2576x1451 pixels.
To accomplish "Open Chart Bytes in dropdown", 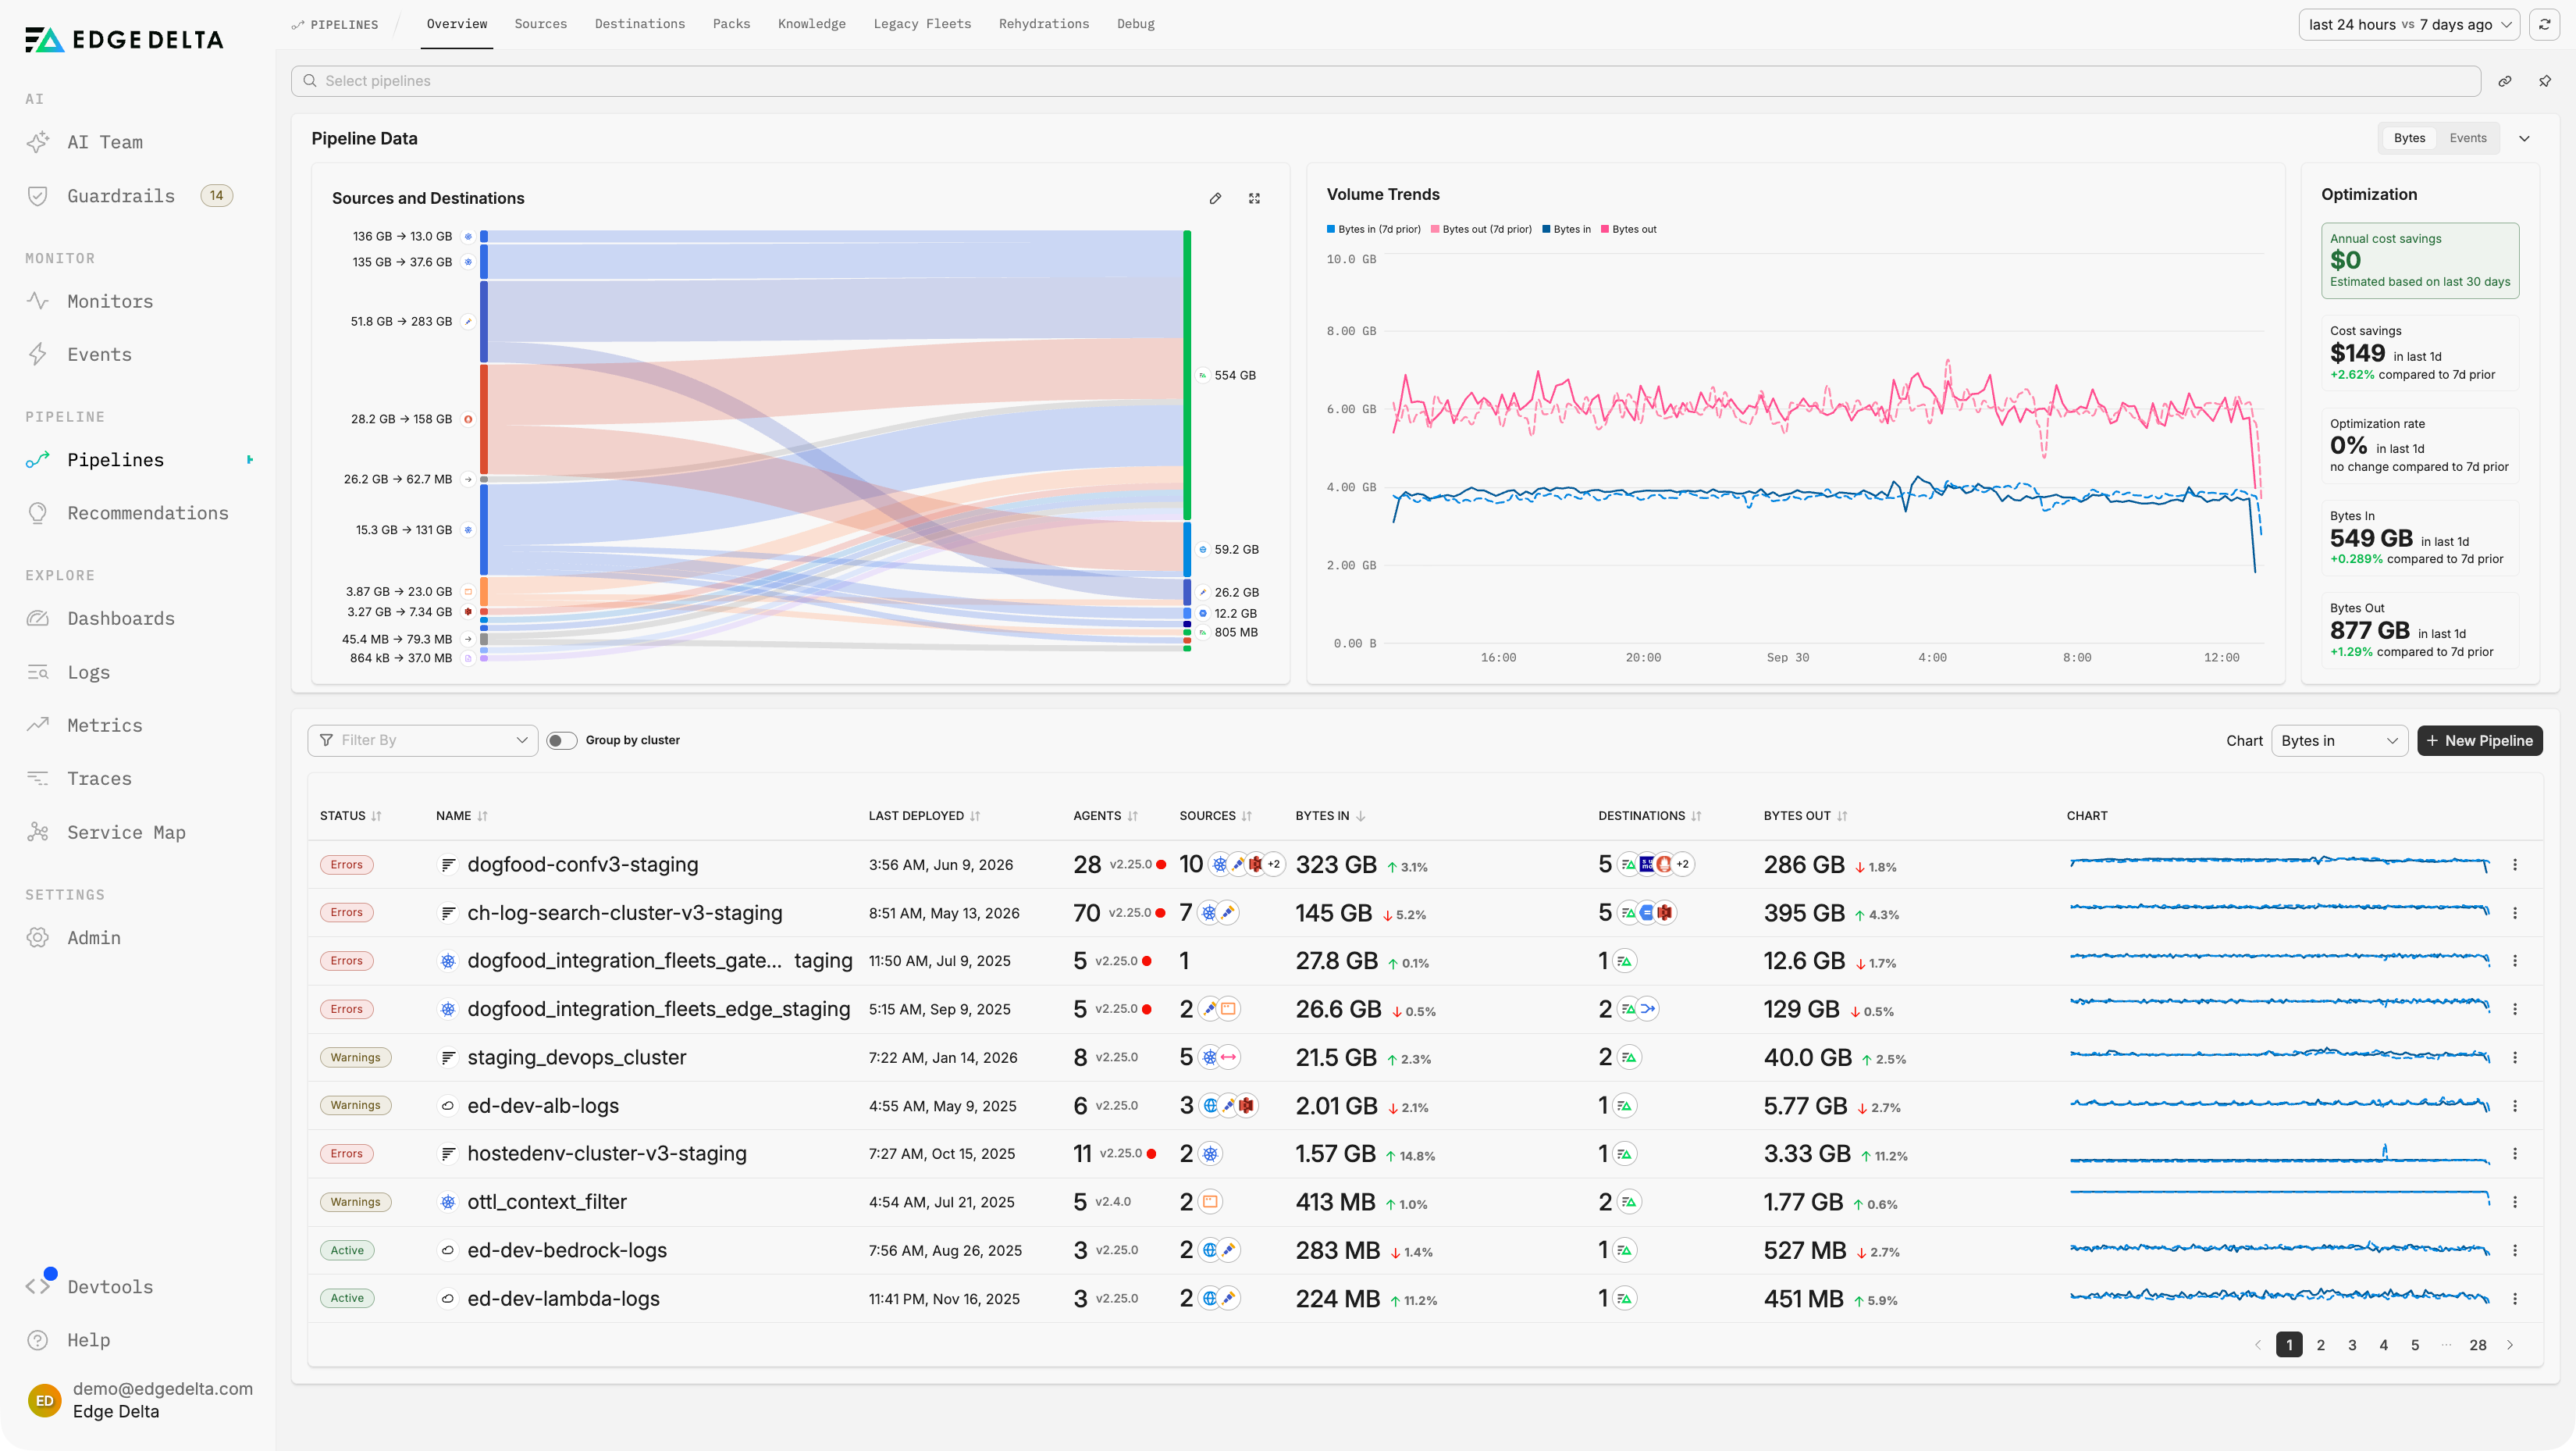I will point(2339,740).
